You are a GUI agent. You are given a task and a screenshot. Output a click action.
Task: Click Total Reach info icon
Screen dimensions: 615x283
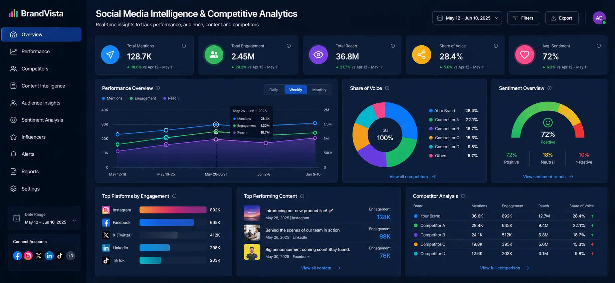[x=393, y=46]
